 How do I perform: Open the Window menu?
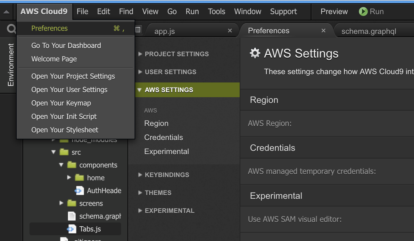[248, 12]
